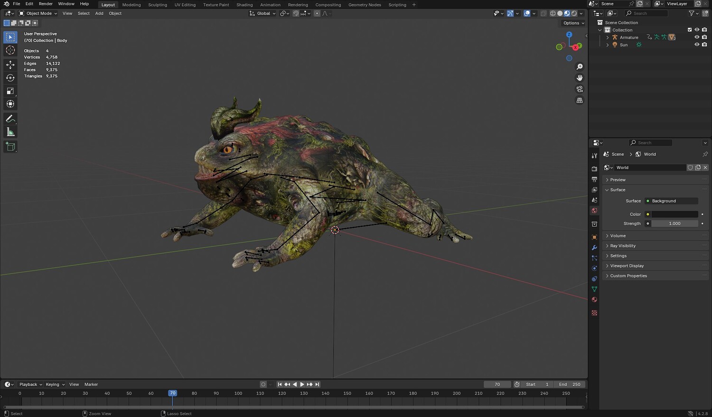
Task: Select the Move tool in toolbar
Action: point(10,65)
